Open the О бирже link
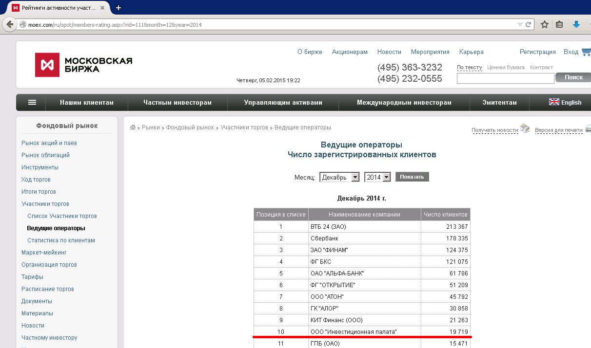This screenshot has height=348, width=591. [310, 52]
